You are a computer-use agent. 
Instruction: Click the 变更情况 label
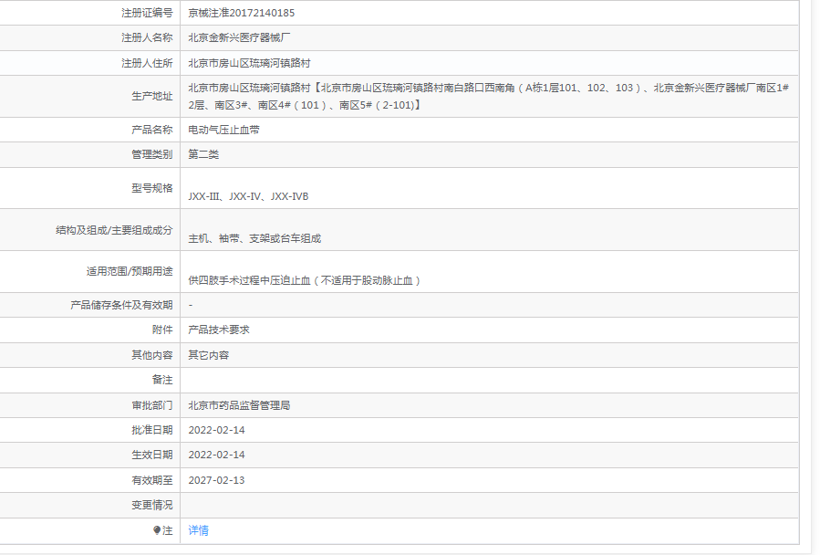coord(152,505)
